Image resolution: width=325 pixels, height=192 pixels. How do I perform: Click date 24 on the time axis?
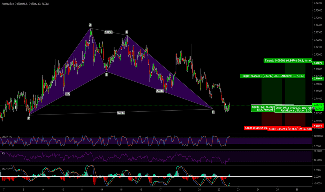(x=258, y=190)
